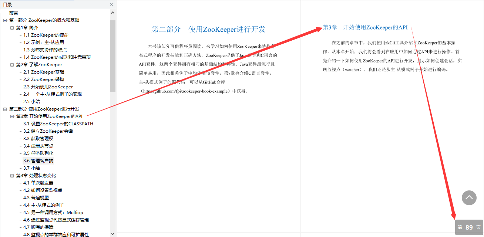Go to 2.1 ZooKeeper基础
This screenshot has width=484, height=237.
(x=44, y=72)
